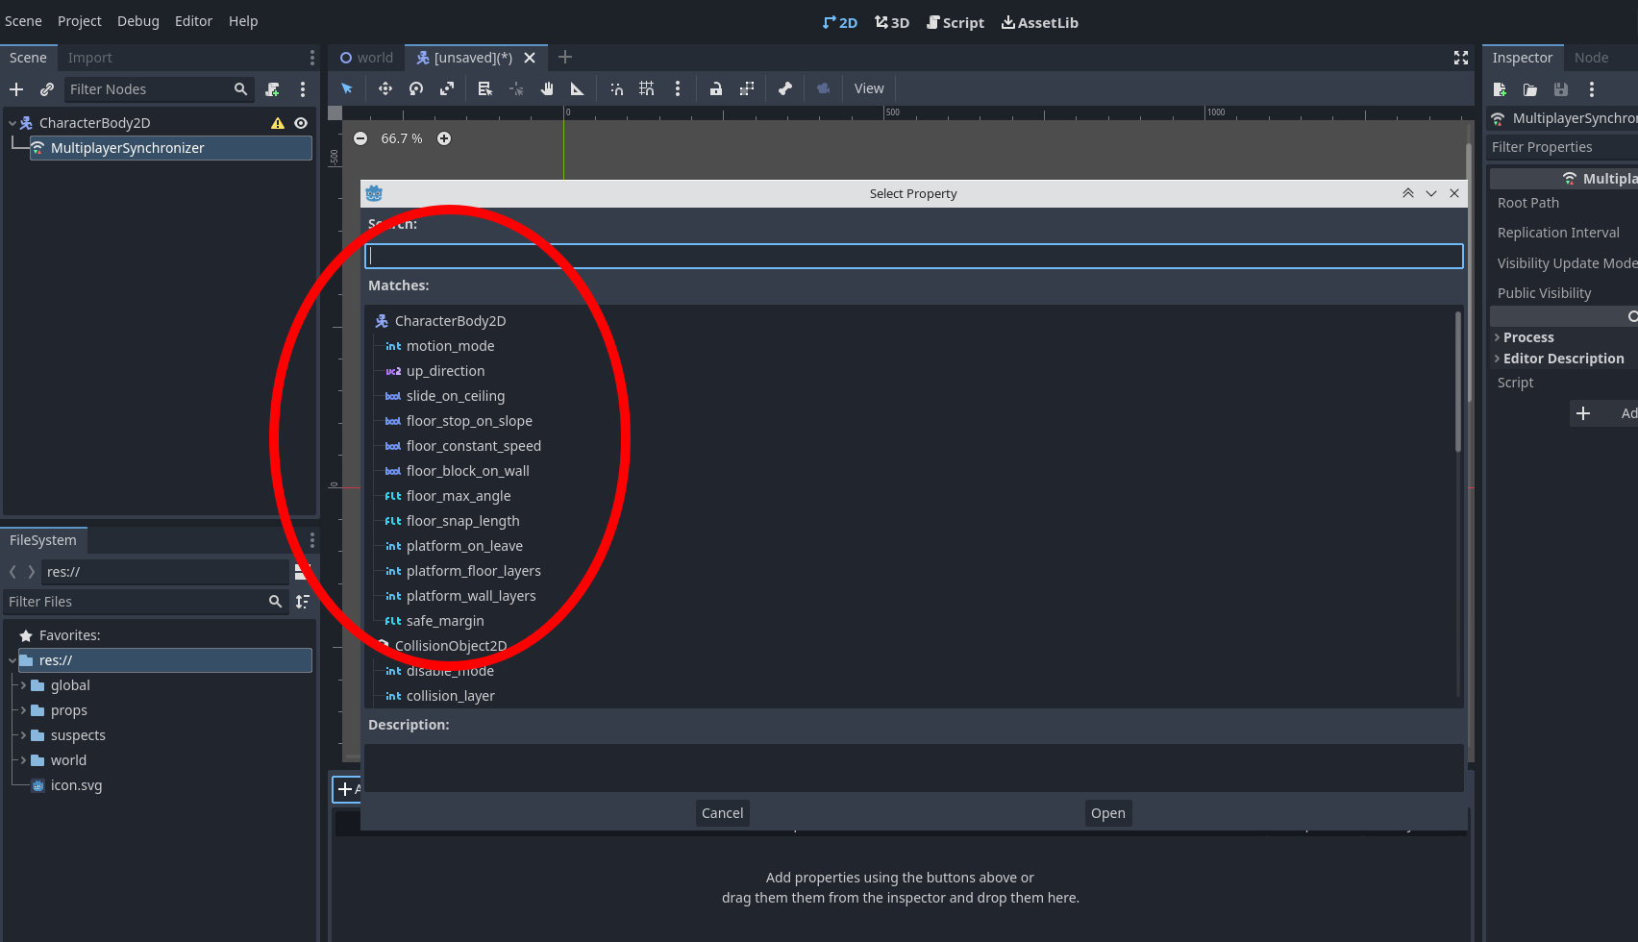Click Open in Select Property dialog

1108,813
